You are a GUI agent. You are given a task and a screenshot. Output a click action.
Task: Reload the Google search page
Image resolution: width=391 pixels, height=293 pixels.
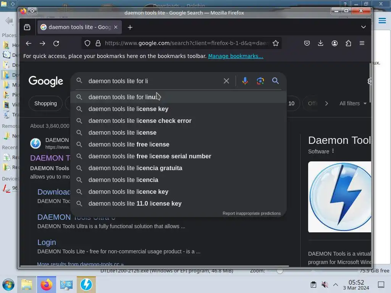pos(56,43)
